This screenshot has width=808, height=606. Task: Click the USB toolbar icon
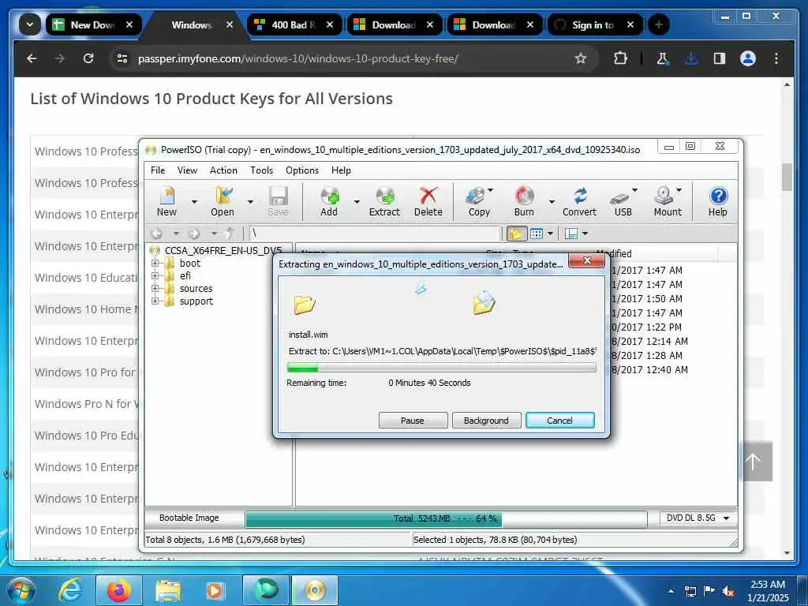623,201
